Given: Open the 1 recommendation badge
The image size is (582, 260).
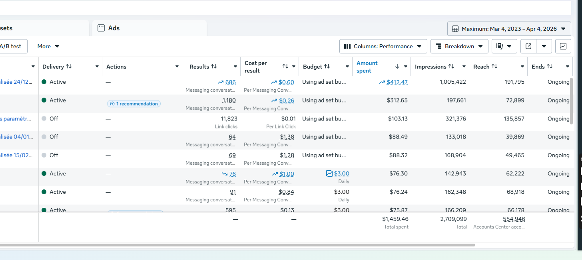Looking at the screenshot, I should coord(134,104).
